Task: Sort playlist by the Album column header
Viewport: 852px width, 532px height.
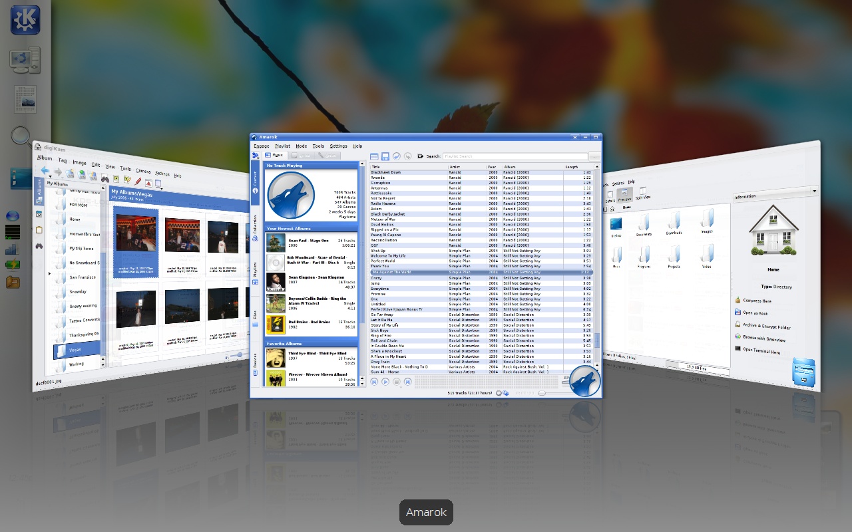Action: click(532, 167)
